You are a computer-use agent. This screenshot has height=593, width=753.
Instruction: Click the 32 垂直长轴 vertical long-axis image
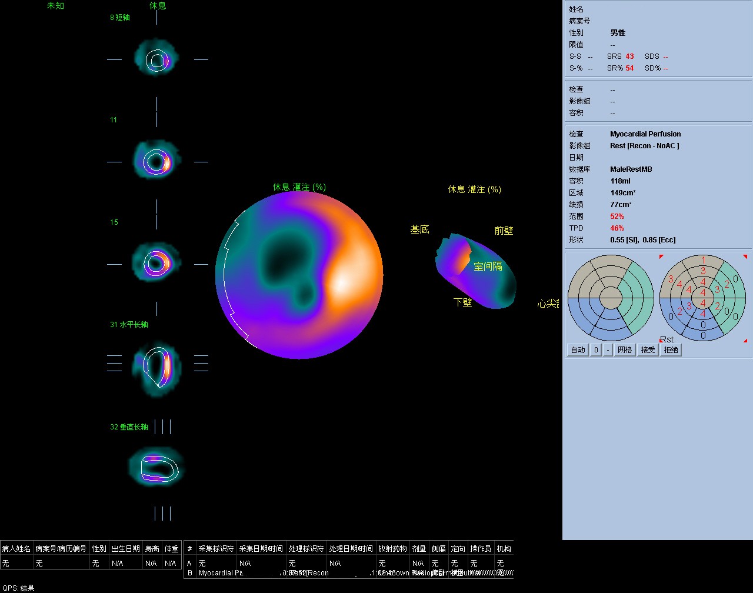[x=156, y=467]
